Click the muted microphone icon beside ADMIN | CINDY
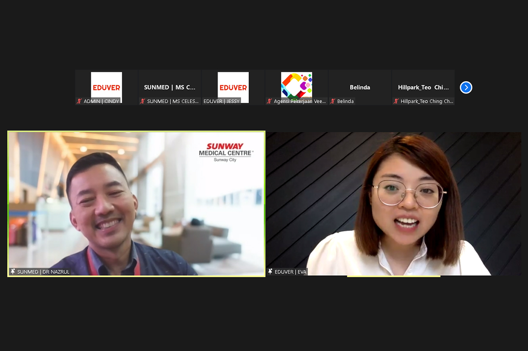The height and width of the screenshot is (351, 528). 79,101
